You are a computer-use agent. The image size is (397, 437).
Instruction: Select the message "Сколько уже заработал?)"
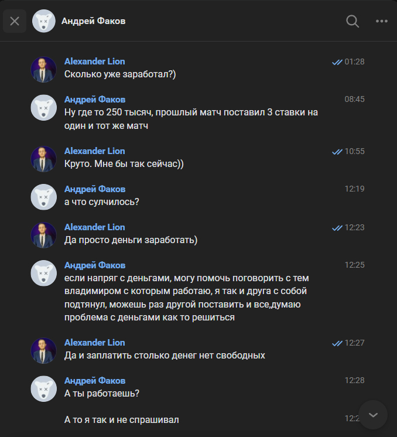click(120, 74)
